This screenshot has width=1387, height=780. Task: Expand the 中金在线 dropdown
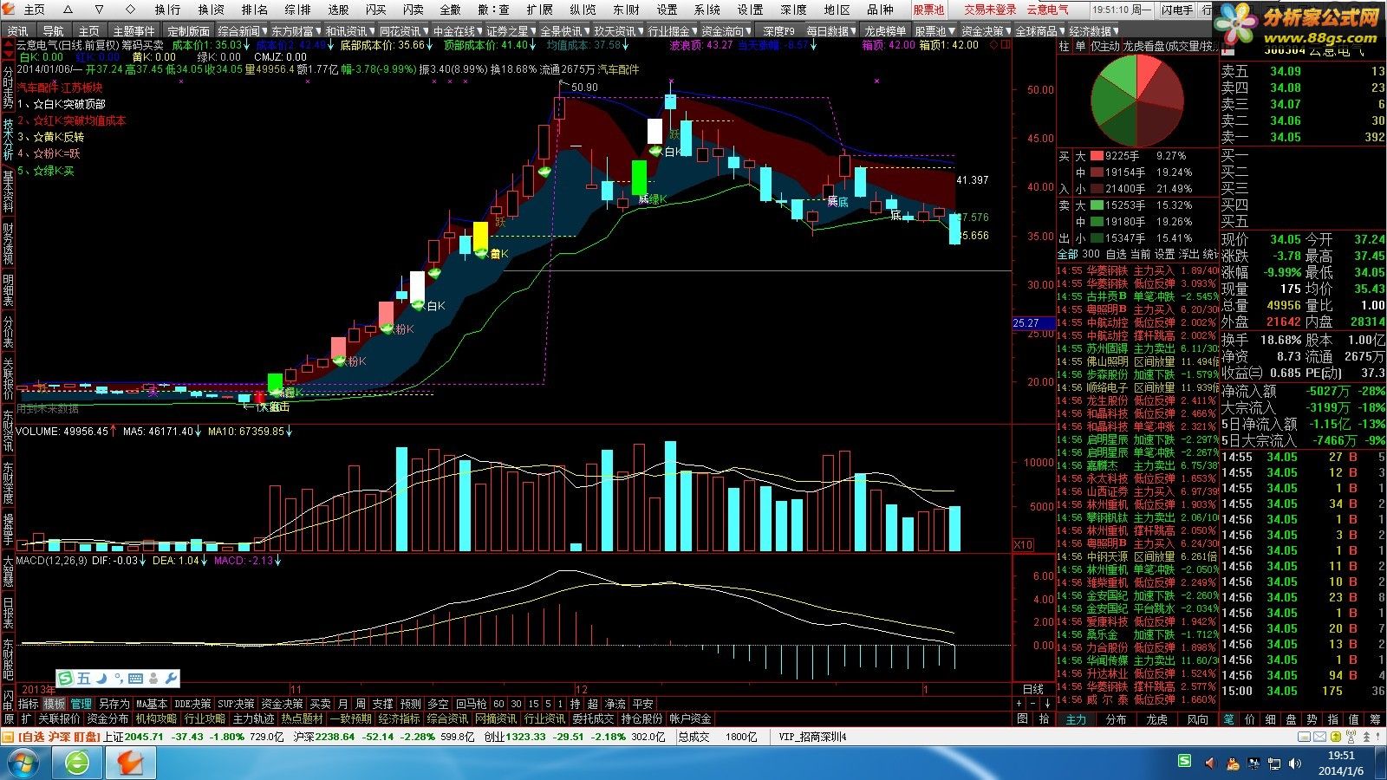(x=458, y=30)
